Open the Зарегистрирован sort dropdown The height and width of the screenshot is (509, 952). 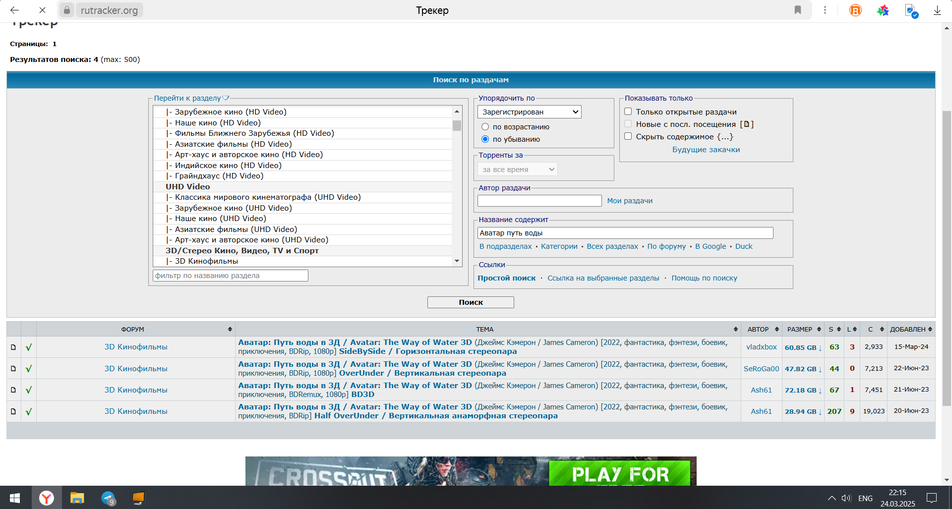click(529, 112)
